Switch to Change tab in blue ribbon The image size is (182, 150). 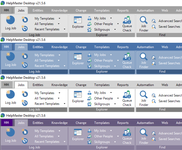click(81, 47)
